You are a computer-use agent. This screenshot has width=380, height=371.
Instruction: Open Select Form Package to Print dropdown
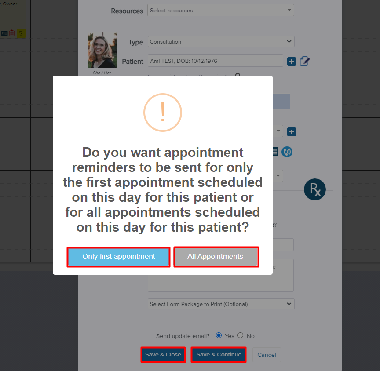pyautogui.click(x=221, y=304)
